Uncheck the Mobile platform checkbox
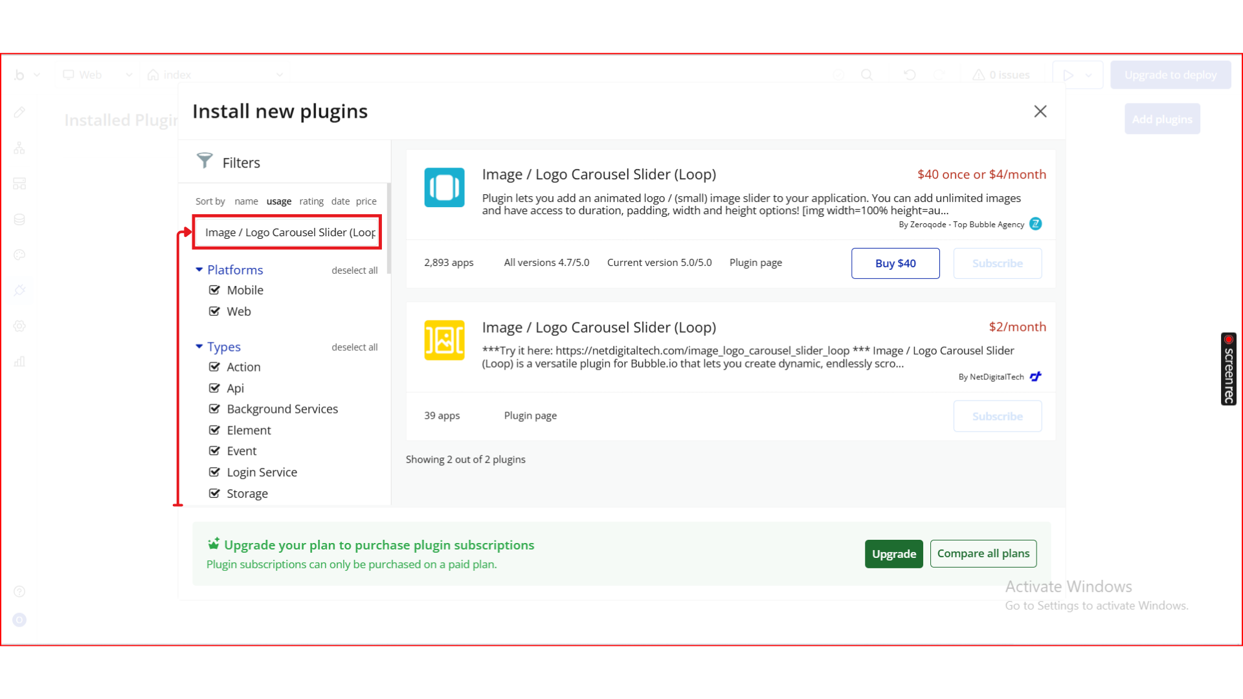Viewport: 1243px width, 699px height. click(214, 290)
